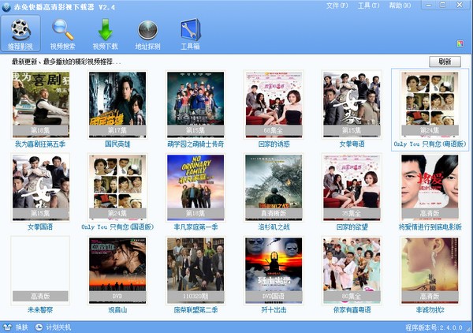Open the 依家有喜粤语 poster thumbnail
This screenshot has height=333, width=473.
click(352, 270)
